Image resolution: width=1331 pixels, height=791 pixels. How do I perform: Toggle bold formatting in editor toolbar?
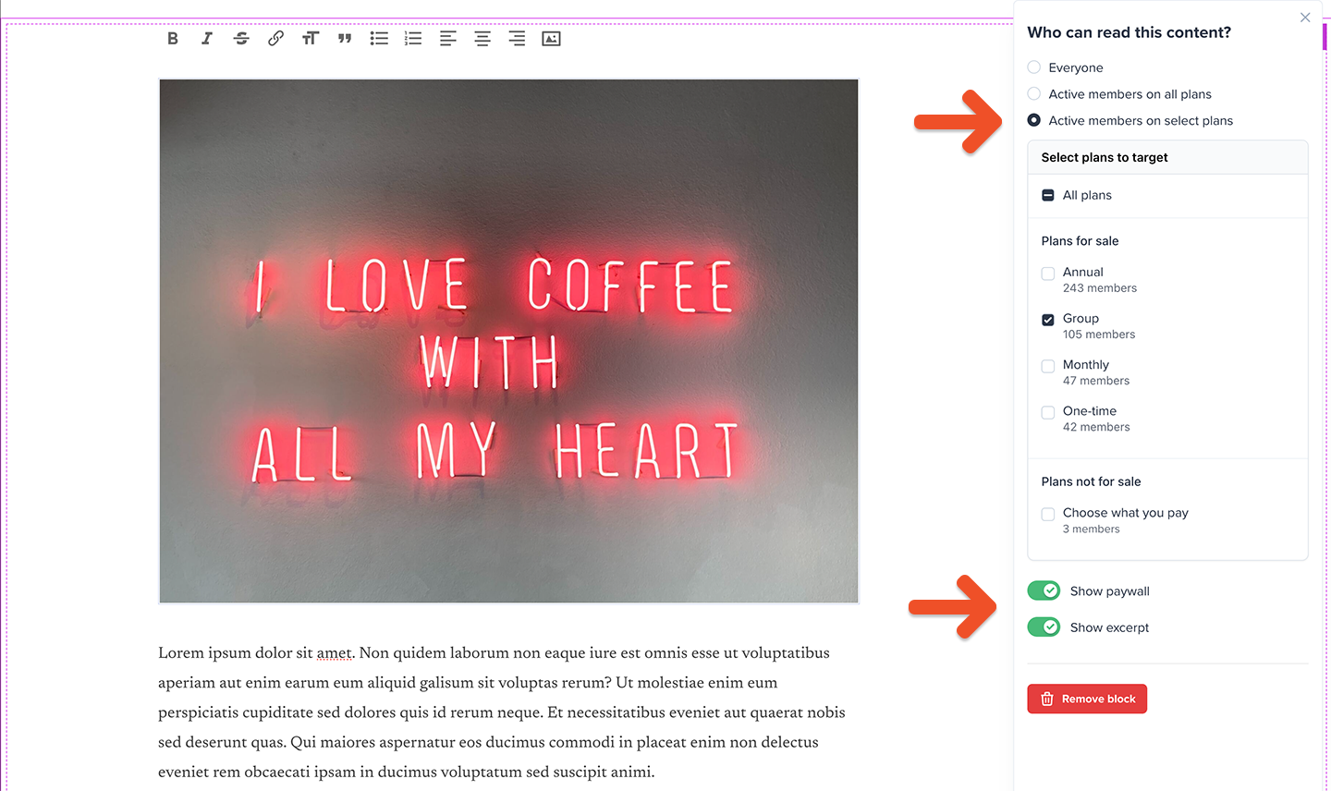pos(173,39)
